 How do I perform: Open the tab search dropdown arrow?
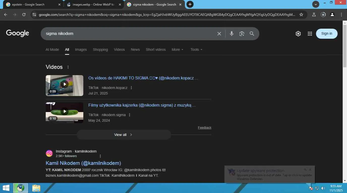tap(316, 4)
